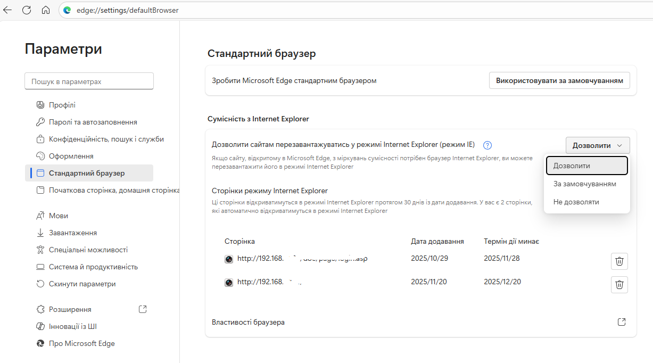653x363 pixels.
Task: Click the Сторінка column header
Action: (x=239, y=241)
